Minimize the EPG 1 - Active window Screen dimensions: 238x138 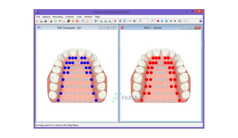(185, 28)
